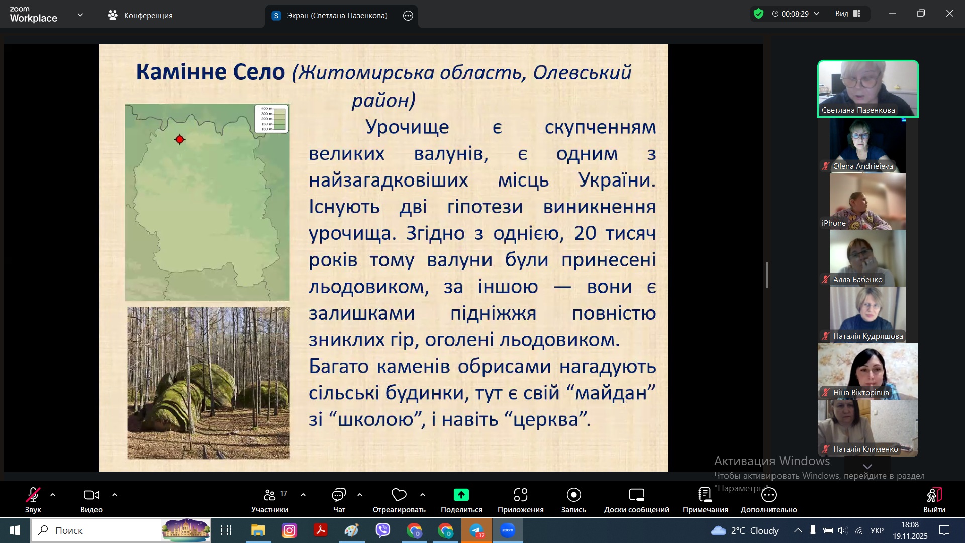The width and height of the screenshot is (965, 543).
Task: Start recording with the Запись button
Action: coord(573,495)
